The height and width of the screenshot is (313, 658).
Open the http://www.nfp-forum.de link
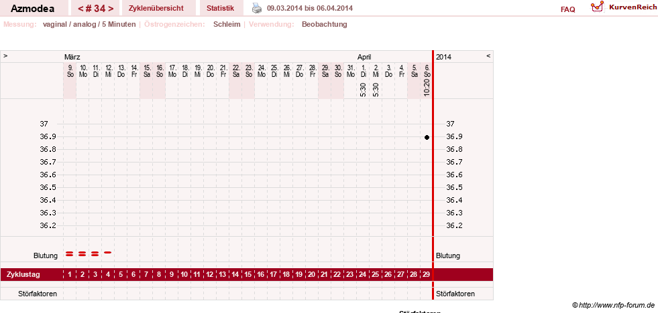617,305
